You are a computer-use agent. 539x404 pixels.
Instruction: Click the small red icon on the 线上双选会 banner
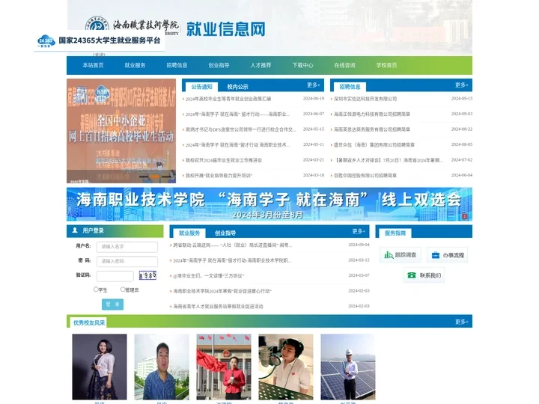(x=464, y=216)
